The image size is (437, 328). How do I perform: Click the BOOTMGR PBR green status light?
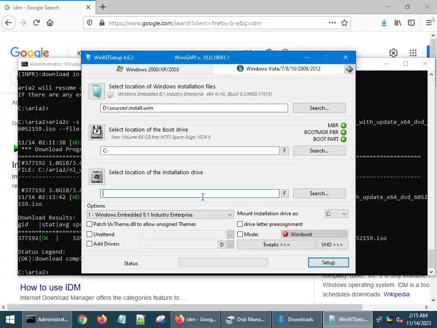(x=344, y=132)
